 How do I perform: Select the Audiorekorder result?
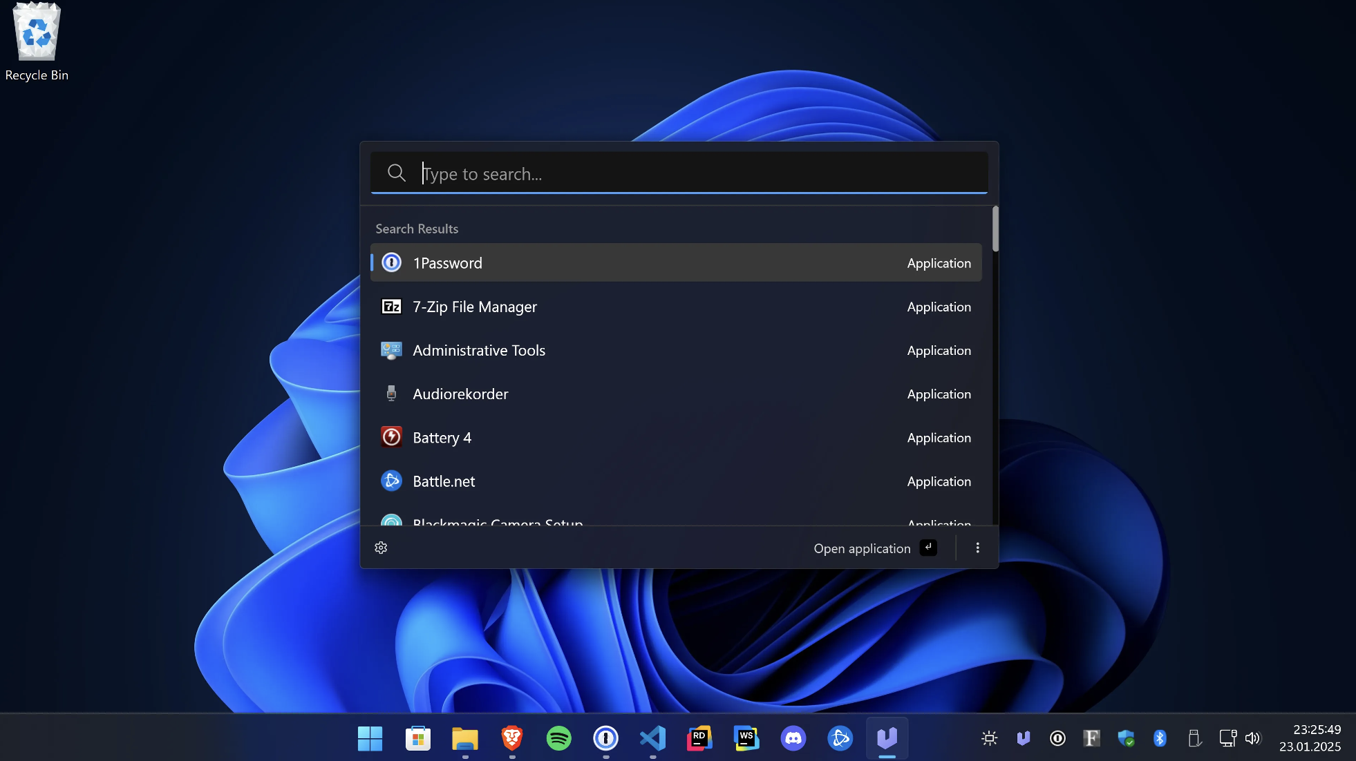click(675, 394)
